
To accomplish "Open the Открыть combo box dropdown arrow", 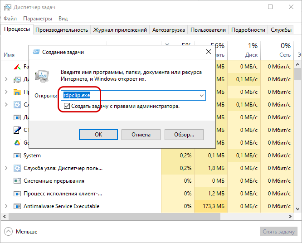I will [202, 96].
